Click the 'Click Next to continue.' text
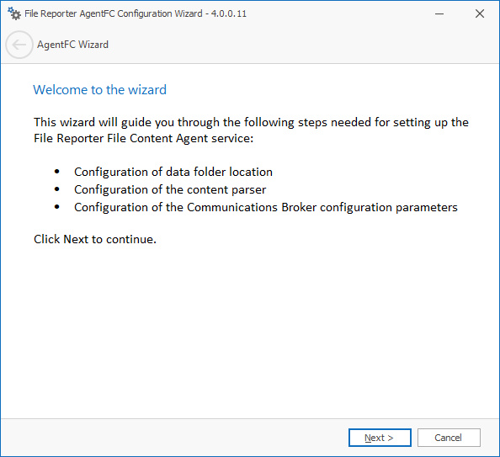This screenshot has width=500, height=457. (95, 240)
